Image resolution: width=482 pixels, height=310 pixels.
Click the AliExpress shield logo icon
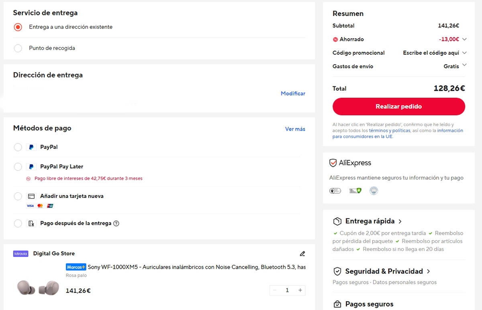coord(333,163)
